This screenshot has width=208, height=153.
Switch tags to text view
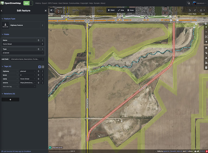click(x=43, y=67)
